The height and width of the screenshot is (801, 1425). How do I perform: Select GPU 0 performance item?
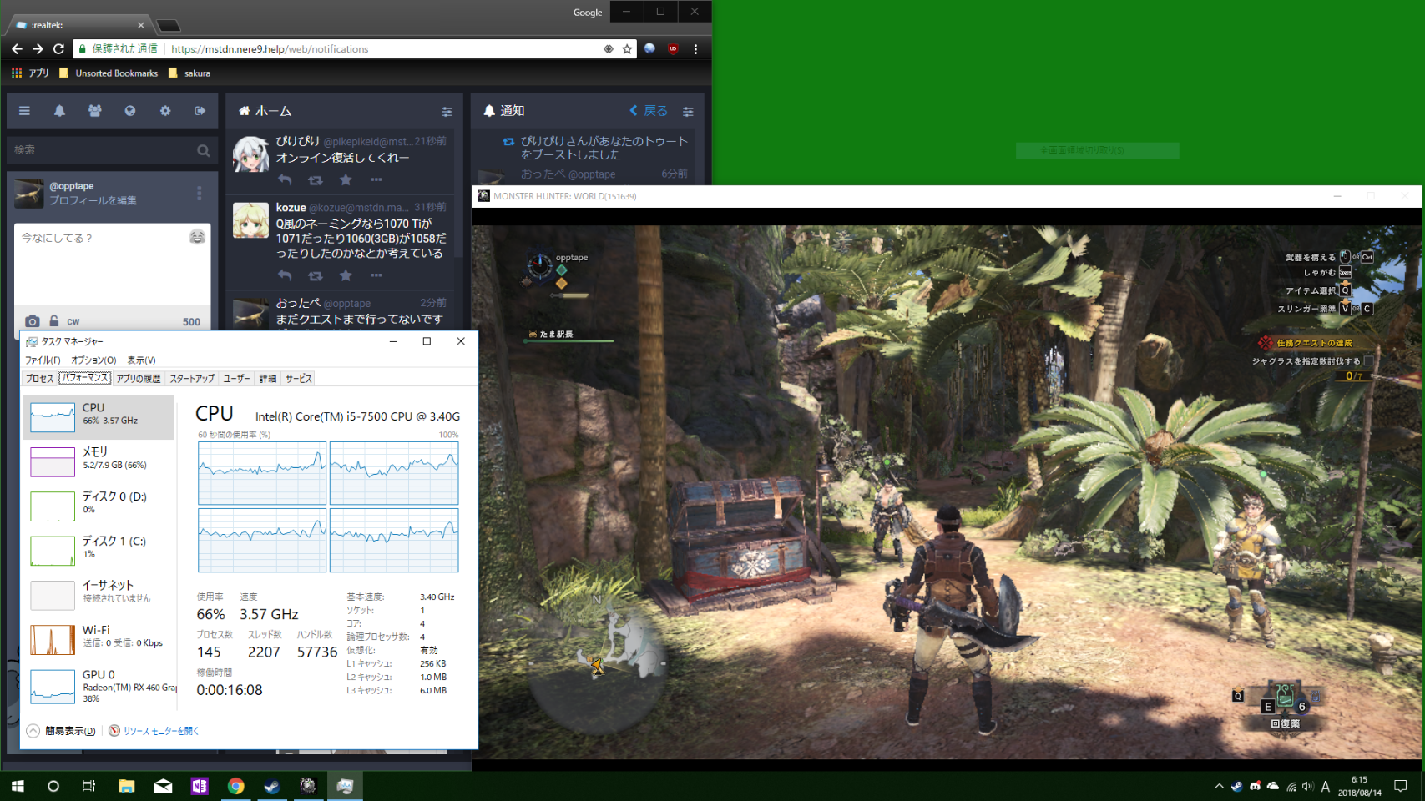(99, 685)
